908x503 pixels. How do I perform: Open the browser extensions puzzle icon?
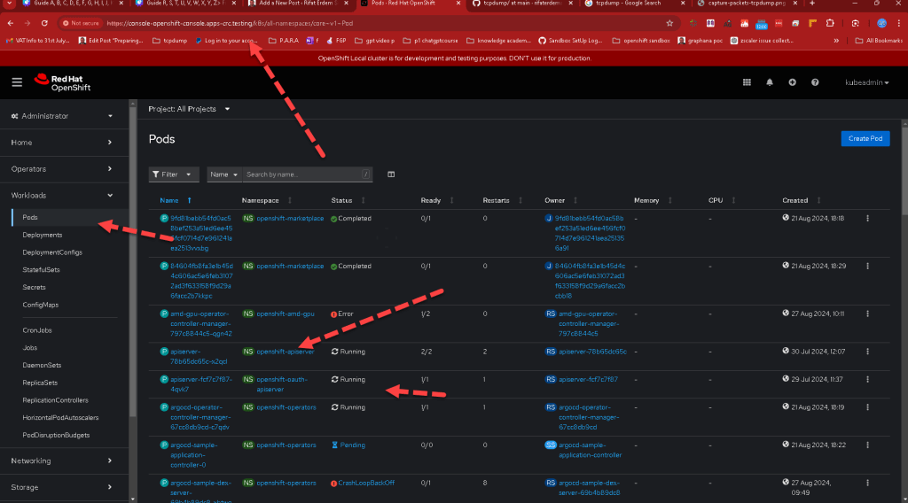[830, 23]
